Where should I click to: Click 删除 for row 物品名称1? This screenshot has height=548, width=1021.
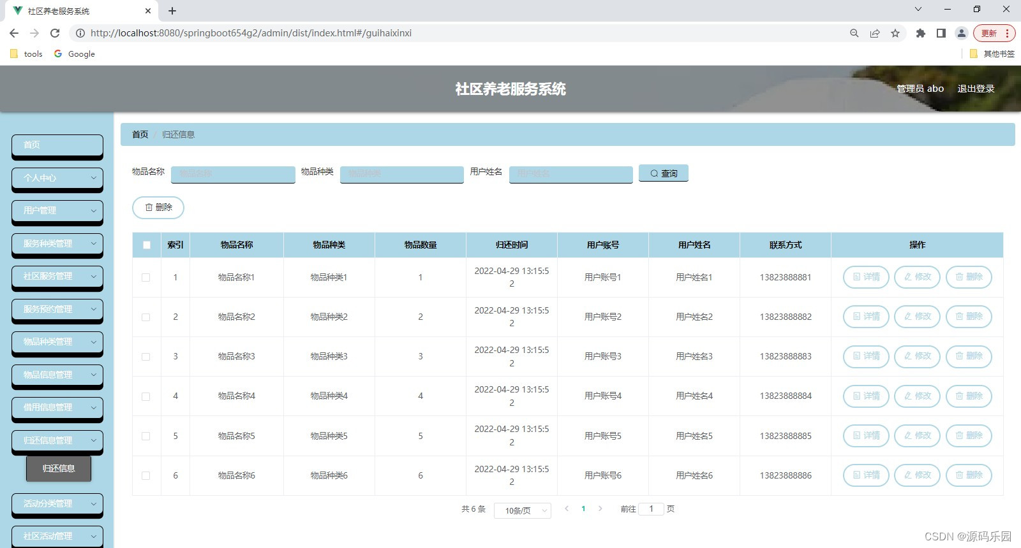pyautogui.click(x=969, y=277)
